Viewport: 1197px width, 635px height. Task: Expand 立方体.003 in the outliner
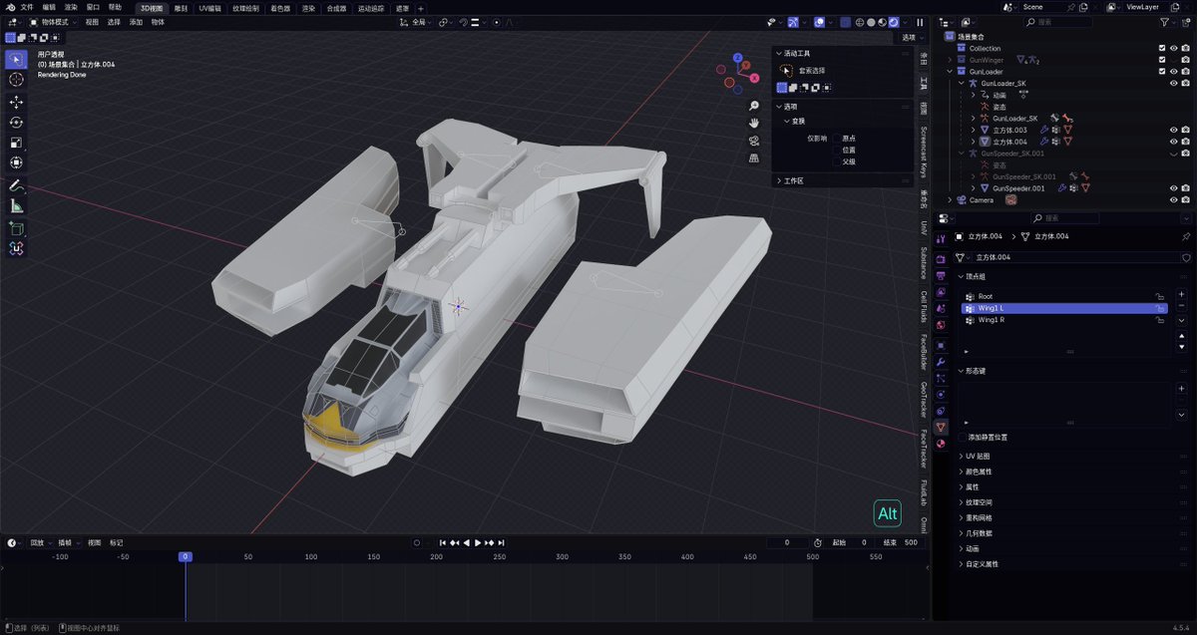tap(973, 130)
